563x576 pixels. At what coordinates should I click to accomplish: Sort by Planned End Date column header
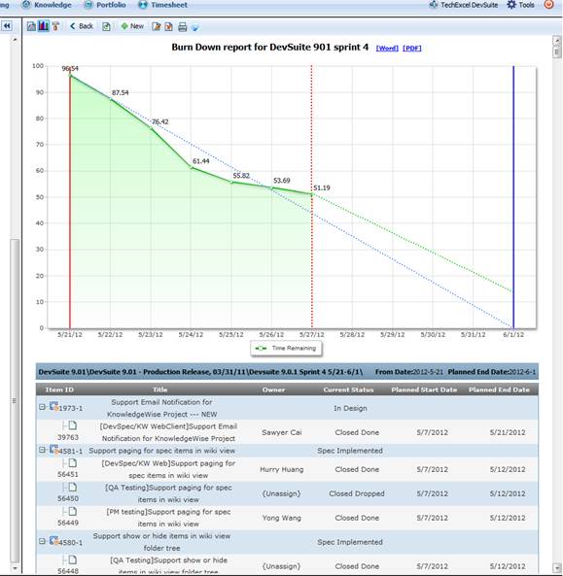(x=499, y=390)
